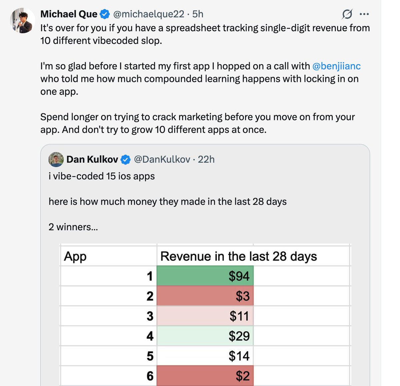Click the dark red $2 revenue cell
The width and height of the screenshot is (400, 386).
[x=205, y=376]
